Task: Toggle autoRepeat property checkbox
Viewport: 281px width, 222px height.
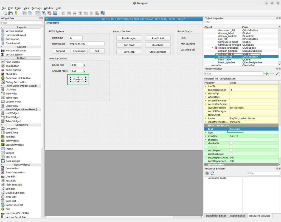Action: click(231, 150)
